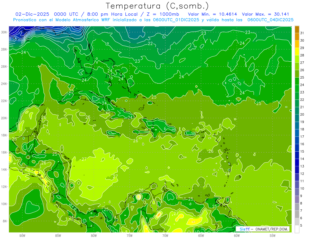Click the Temperatura (C,somb.) title
The image size is (309, 239).
pyautogui.click(x=157, y=6)
